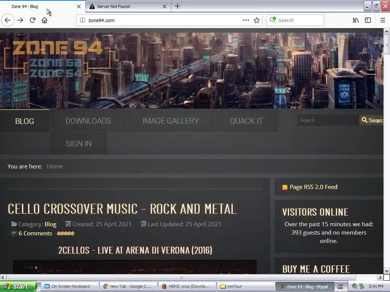The image size is (390, 292).
Task: Open the browser hamburger menu
Action: [382, 21]
